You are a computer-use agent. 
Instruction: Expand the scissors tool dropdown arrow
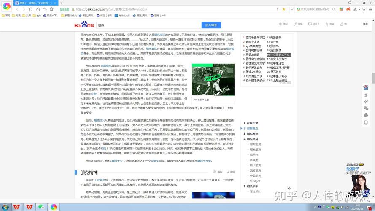coord(359,10)
